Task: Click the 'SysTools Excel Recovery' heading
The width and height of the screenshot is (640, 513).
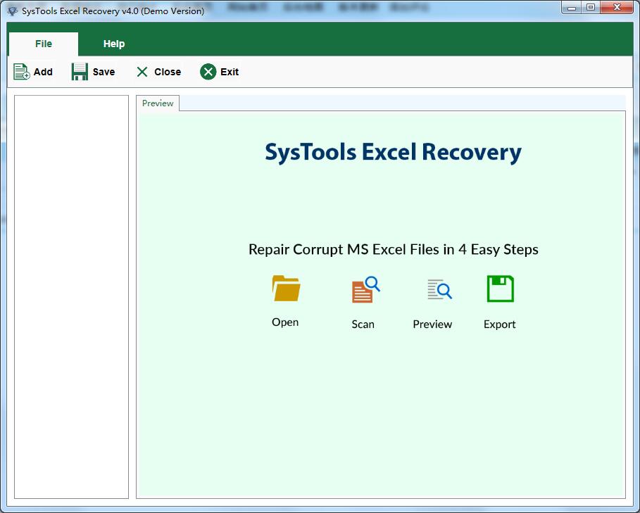Action: 393,152
